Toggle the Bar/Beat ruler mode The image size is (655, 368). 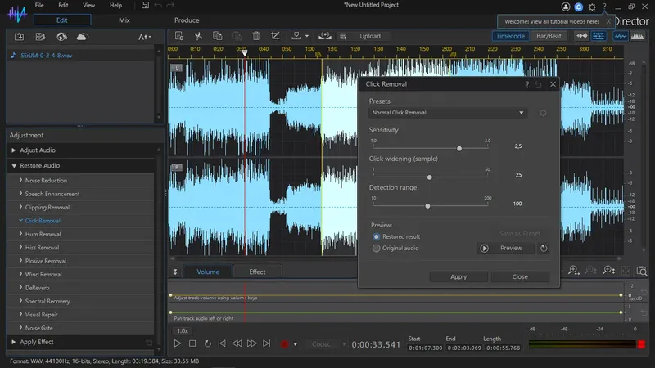click(x=549, y=36)
